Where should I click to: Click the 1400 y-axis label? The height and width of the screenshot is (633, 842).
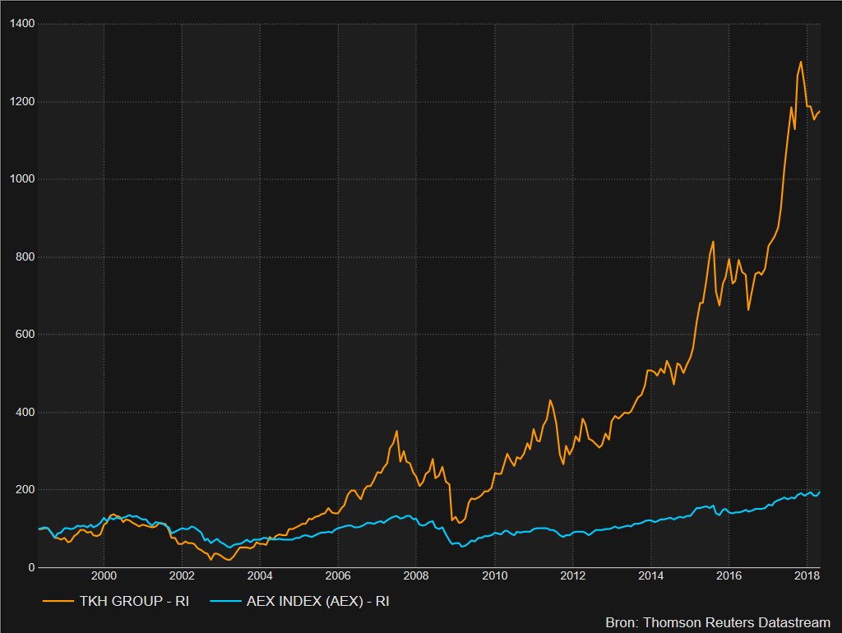[x=22, y=24]
